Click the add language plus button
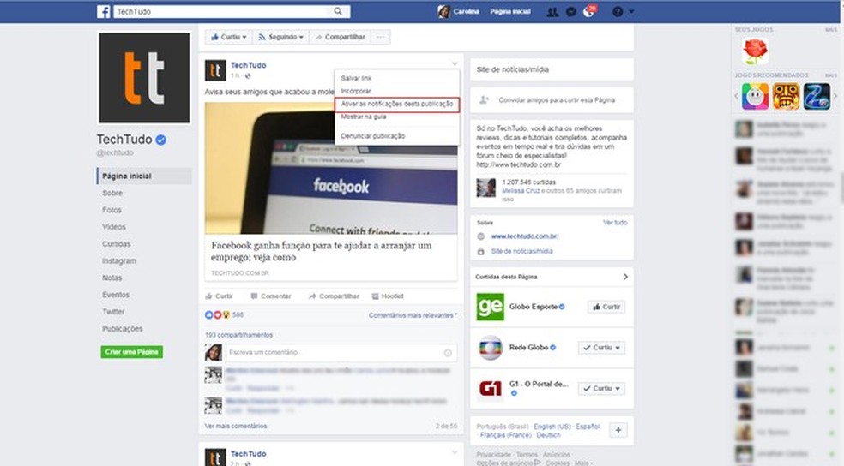This screenshot has width=844, height=466. tap(618, 430)
